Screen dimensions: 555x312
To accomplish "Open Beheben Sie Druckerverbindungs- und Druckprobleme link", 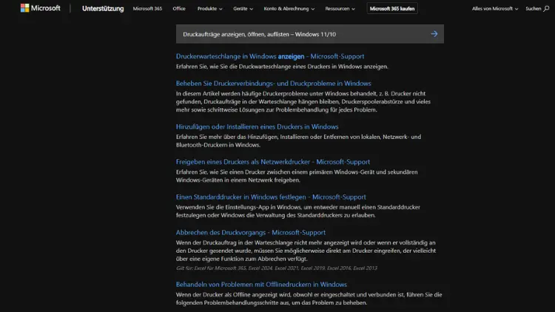I will [274, 84].
